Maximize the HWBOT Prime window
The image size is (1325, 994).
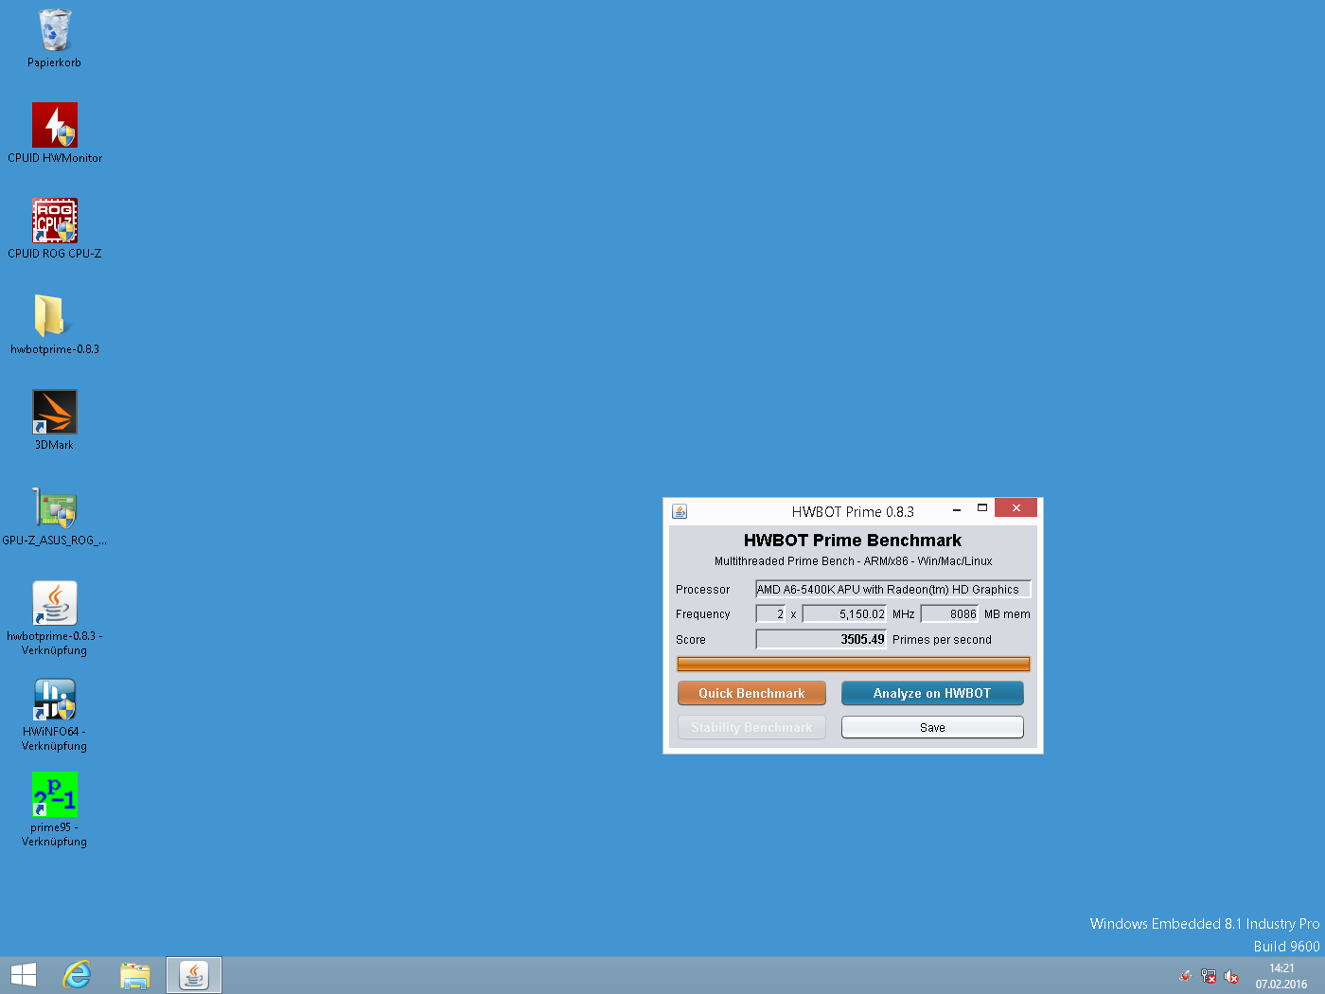pyautogui.click(x=982, y=508)
